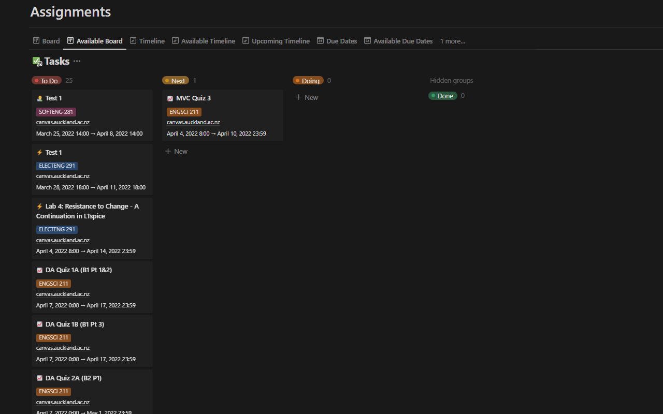Click the lightning icon on Lab 4 card
Viewport: 663px width, 414px height.
tap(40, 206)
